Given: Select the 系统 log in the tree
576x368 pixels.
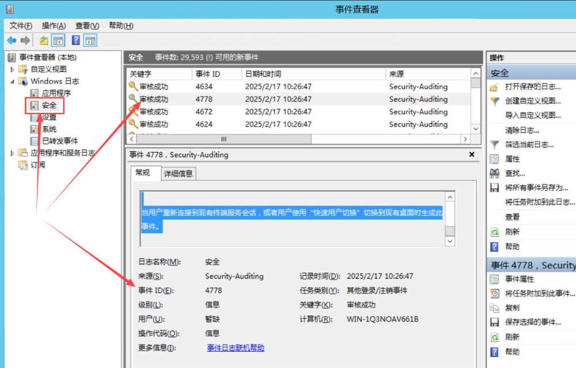Looking at the screenshot, I should pyautogui.click(x=49, y=129).
